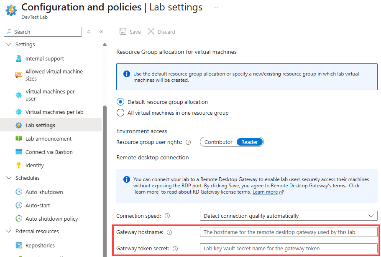
Task: Collapse the sidebar with the double-chevron icon
Action: click(x=101, y=32)
